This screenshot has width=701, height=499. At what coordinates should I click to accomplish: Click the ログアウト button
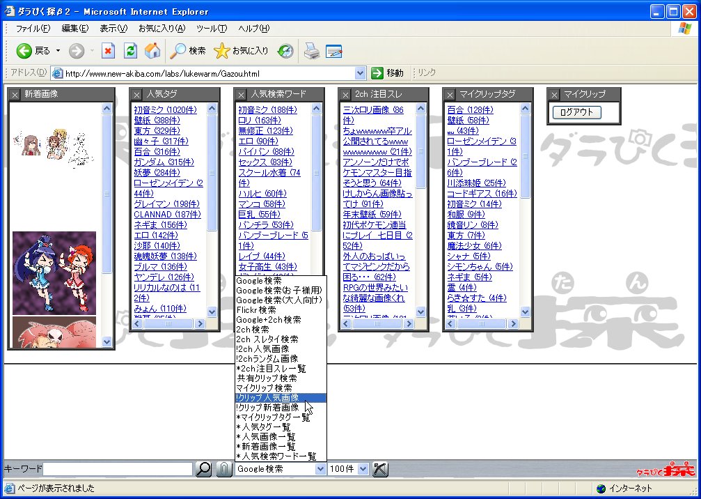(x=576, y=112)
